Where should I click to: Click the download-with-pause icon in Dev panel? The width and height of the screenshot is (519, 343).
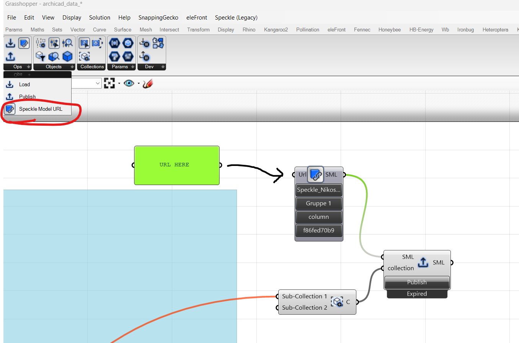(144, 43)
